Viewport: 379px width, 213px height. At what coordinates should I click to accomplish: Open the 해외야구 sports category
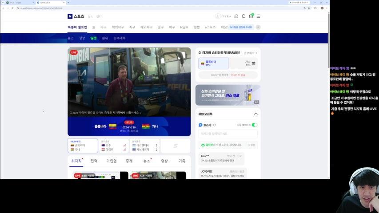pos(118,27)
